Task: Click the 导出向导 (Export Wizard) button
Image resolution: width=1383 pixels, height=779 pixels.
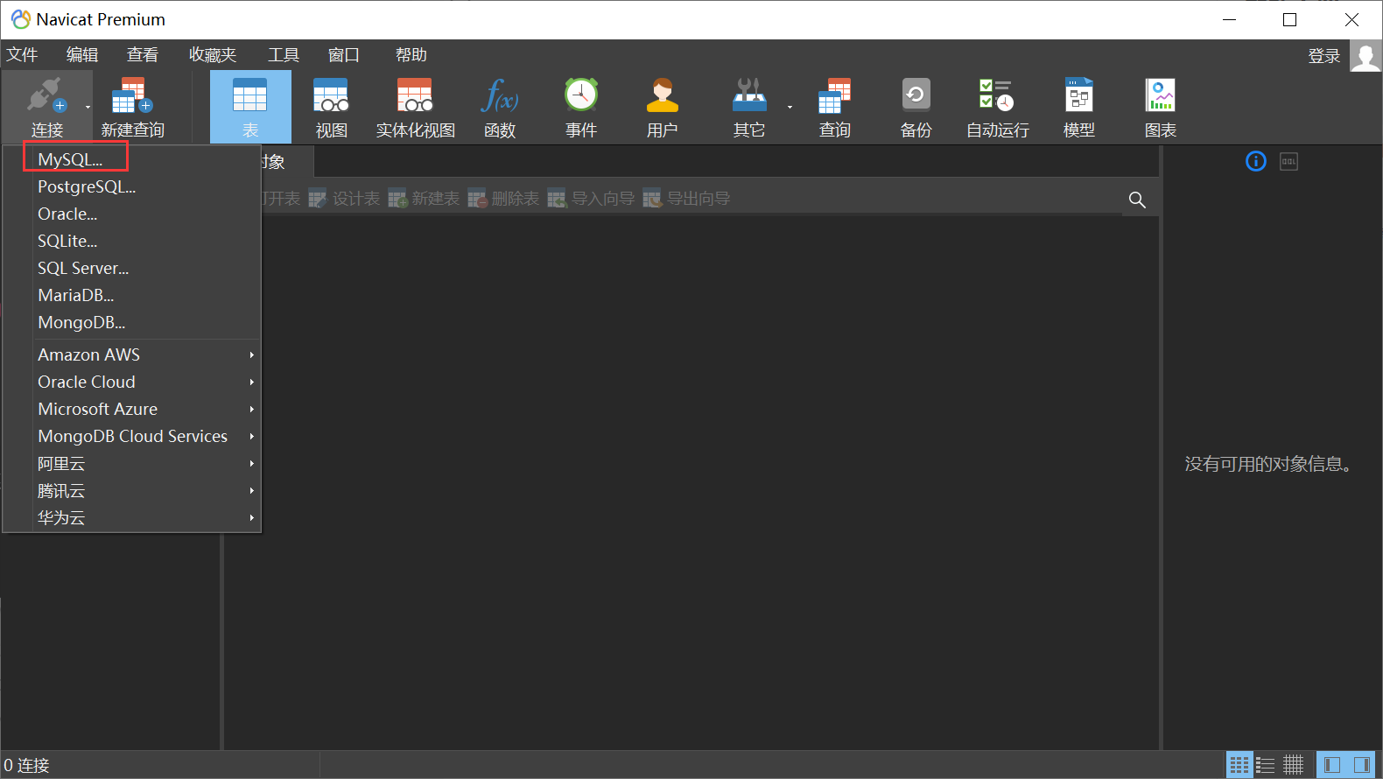Action: point(686,199)
